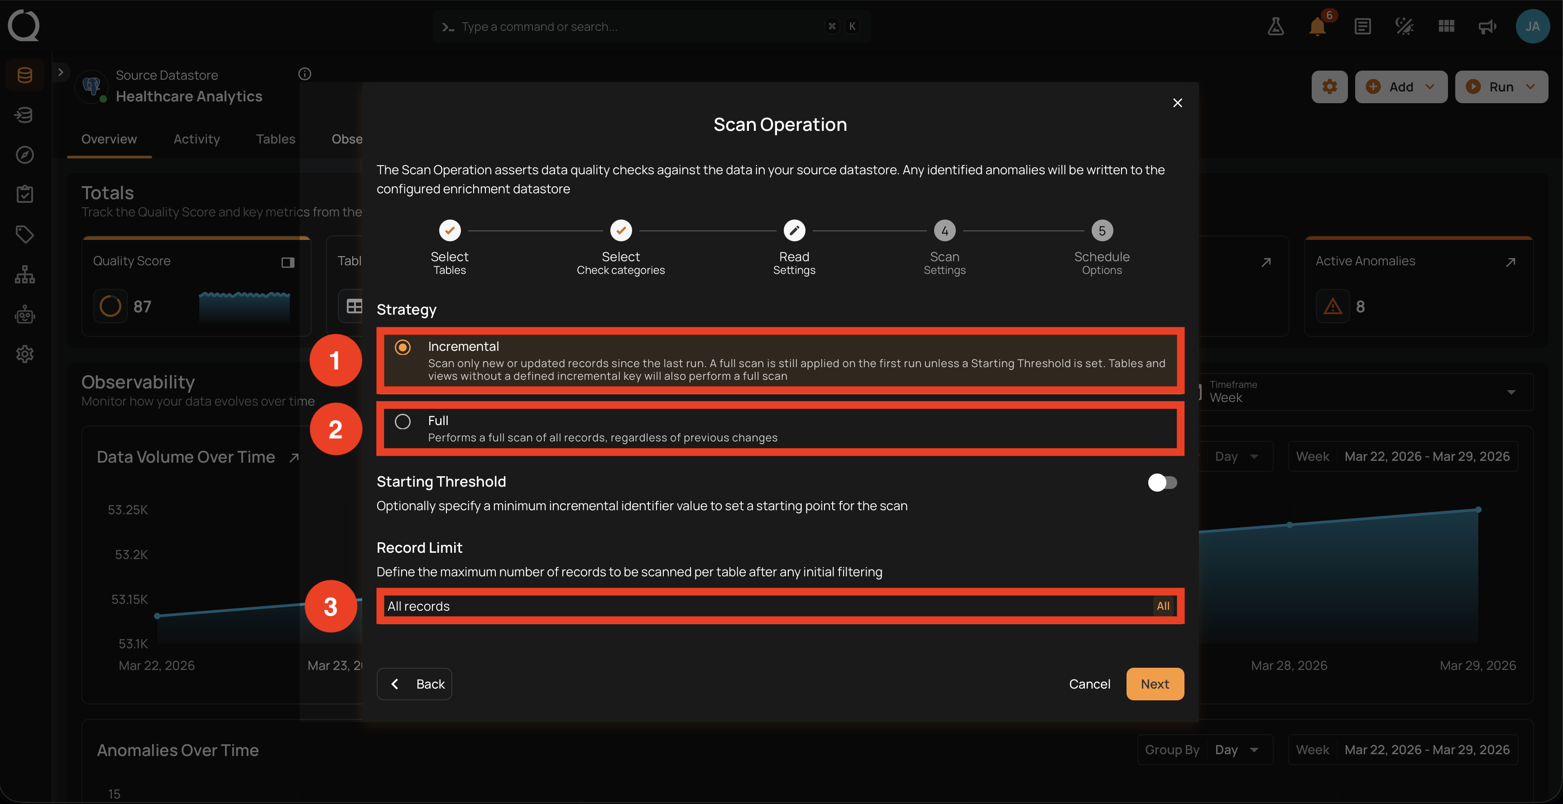Expand the Add dropdown button
This screenshot has height=804, width=1563.
[x=1401, y=87]
